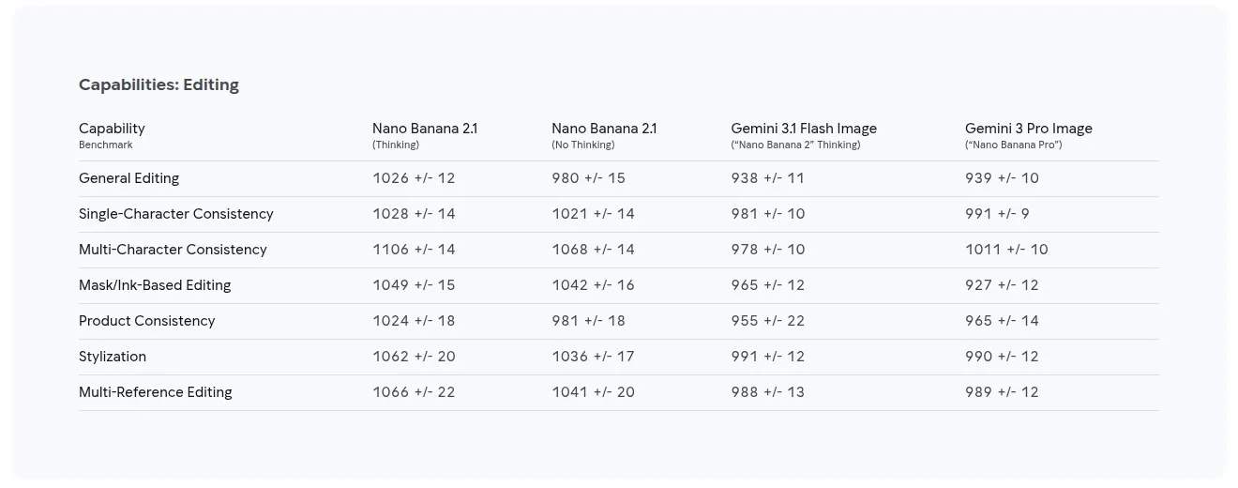Select the 1106 +/- 14 Multi-Character score

[414, 250]
